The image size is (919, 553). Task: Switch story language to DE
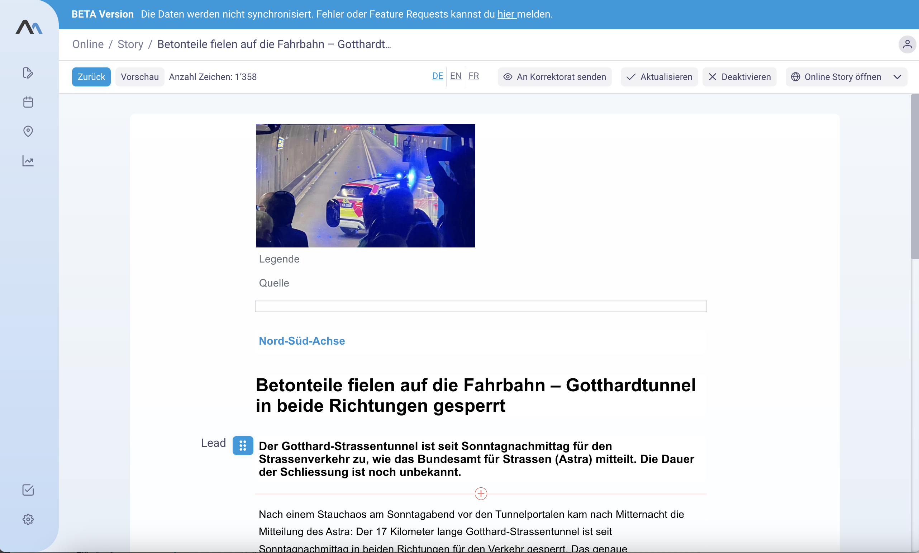[x=438, y=76]
